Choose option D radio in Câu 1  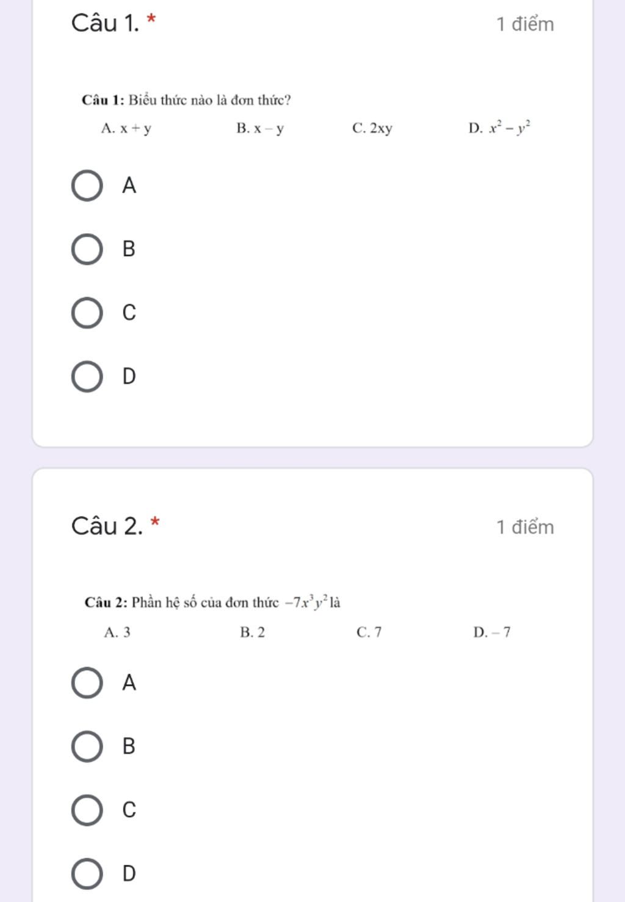click(87, 377)
